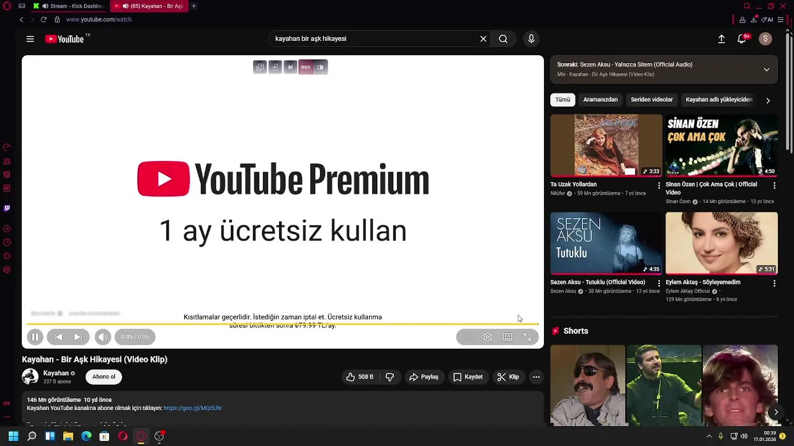Go to the YouTube home logo
The width and height of the screenshot is (794, 446).
click(x=65, y=39)
